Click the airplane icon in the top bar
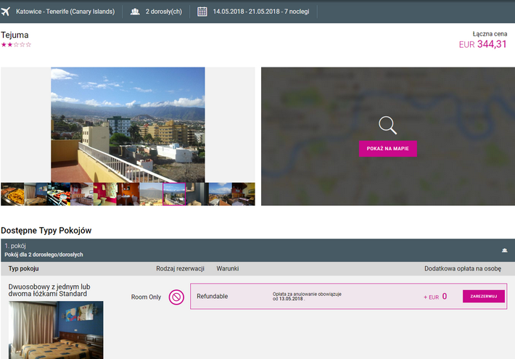 click(7, 12)
